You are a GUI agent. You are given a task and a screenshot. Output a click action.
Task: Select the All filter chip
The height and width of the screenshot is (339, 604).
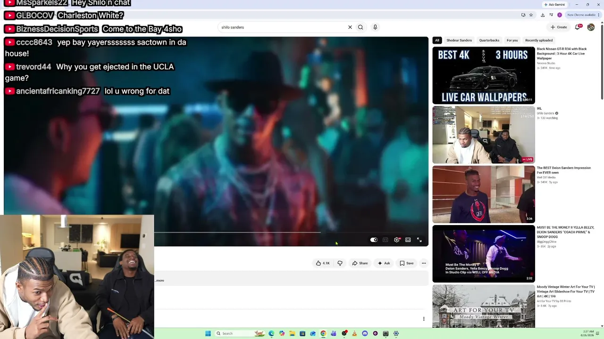click(437, 40)
